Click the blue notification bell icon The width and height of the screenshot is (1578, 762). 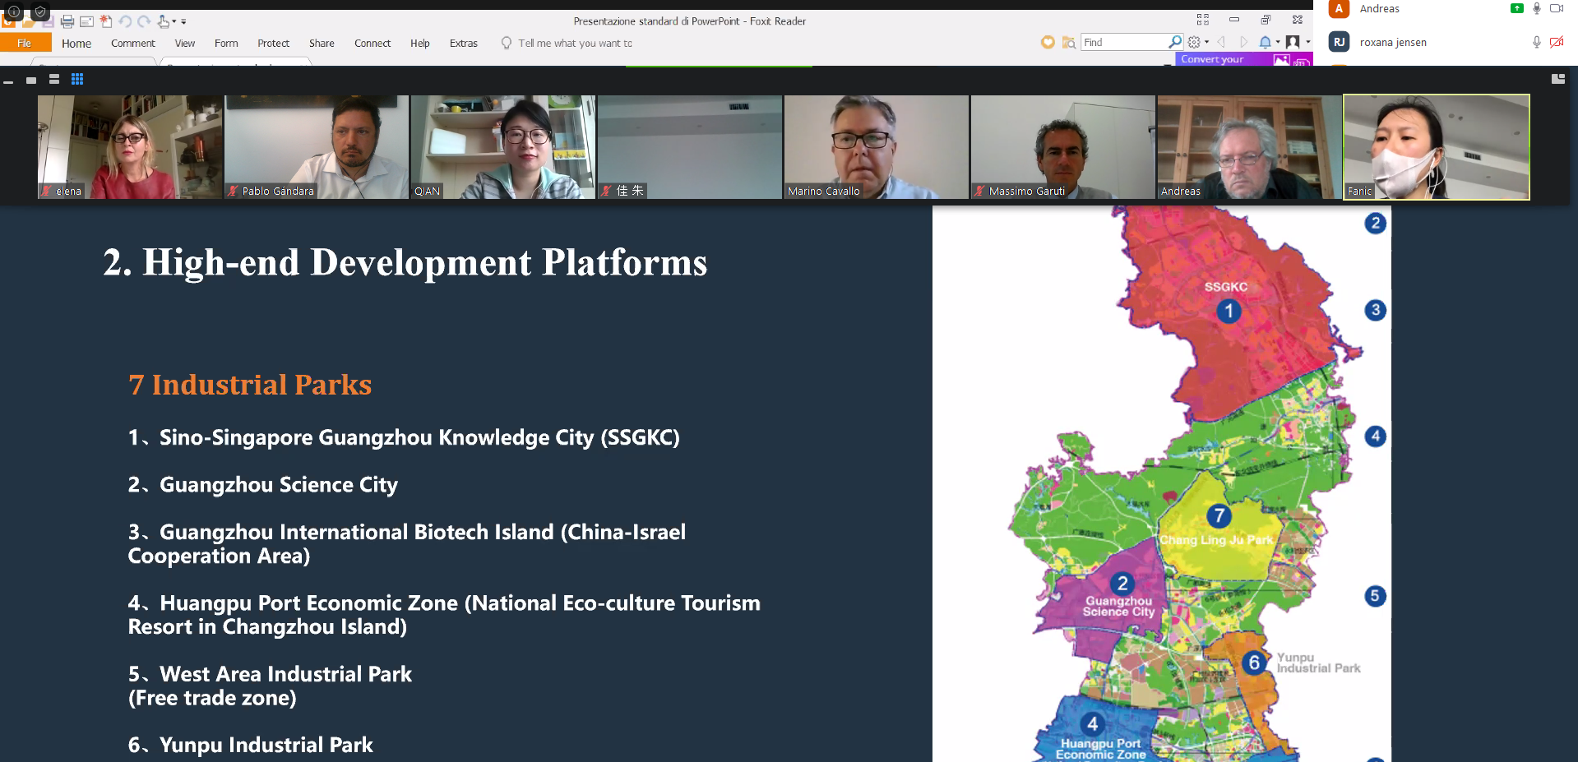1265,42
